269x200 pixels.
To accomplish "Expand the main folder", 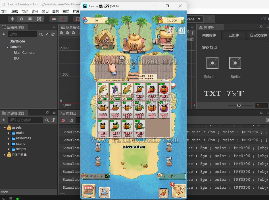I will click(9, 133).
